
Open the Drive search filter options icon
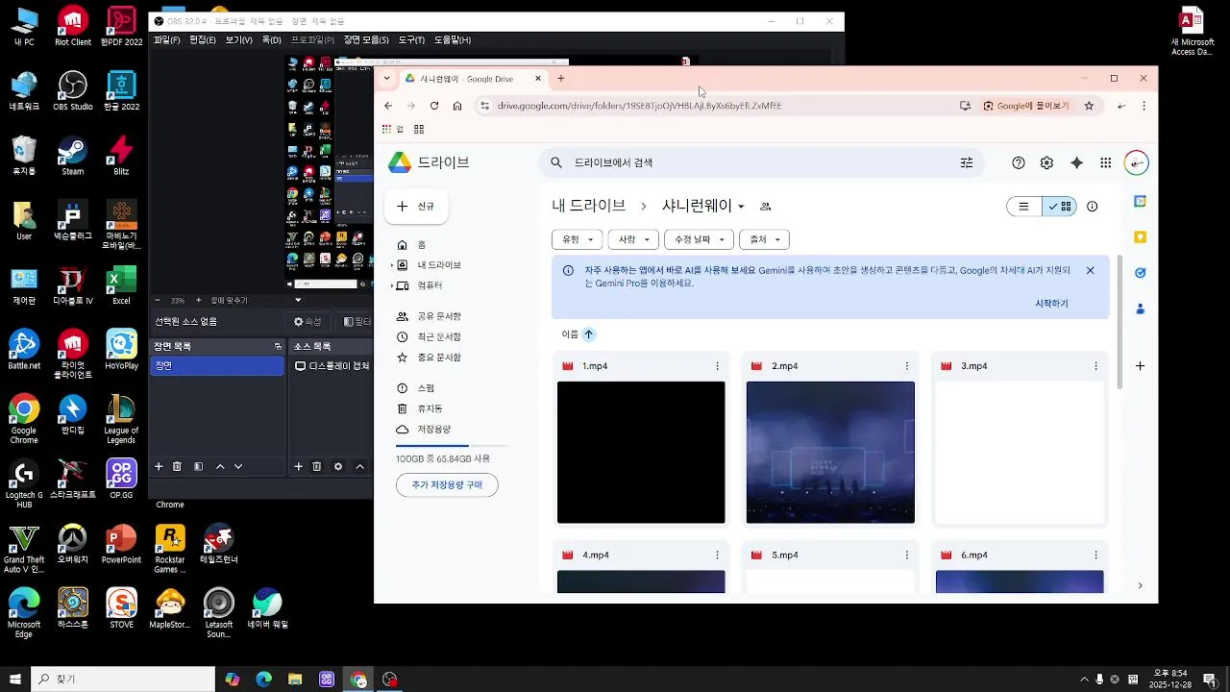tap(967, 162)
